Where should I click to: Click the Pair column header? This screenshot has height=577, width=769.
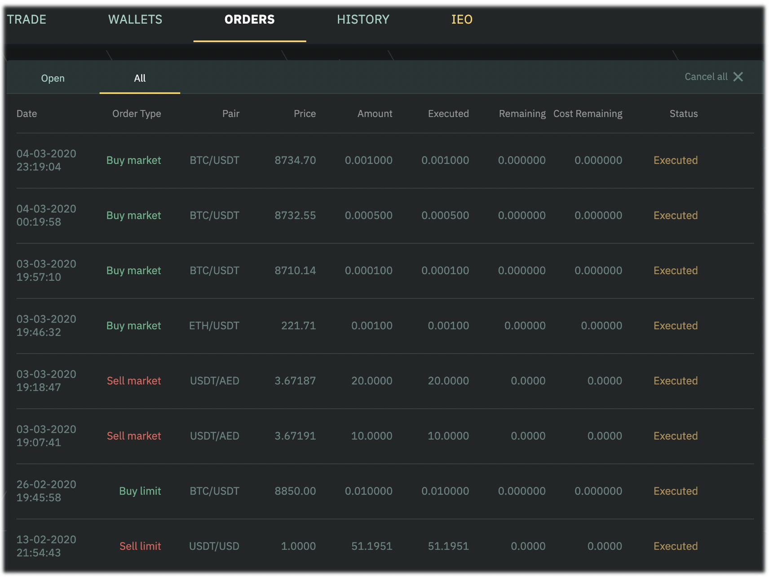pos(230,114)
